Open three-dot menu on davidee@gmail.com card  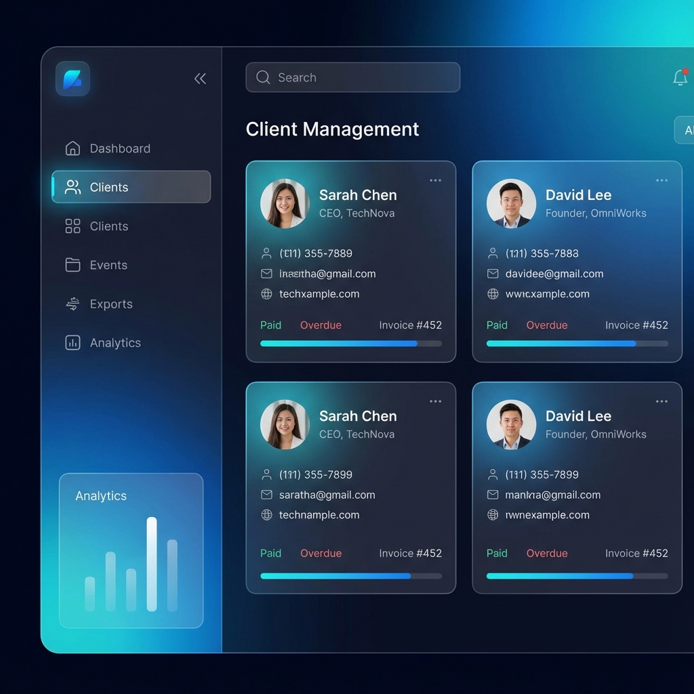coord(661,180)
